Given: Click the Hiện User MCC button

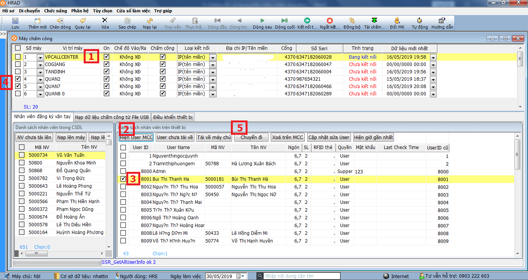Looking at the screenshot, I should click(136, 137).
